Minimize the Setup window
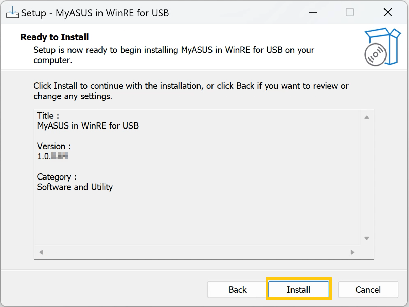This screenshot has width=409, height=307. (x=313, y=13)
